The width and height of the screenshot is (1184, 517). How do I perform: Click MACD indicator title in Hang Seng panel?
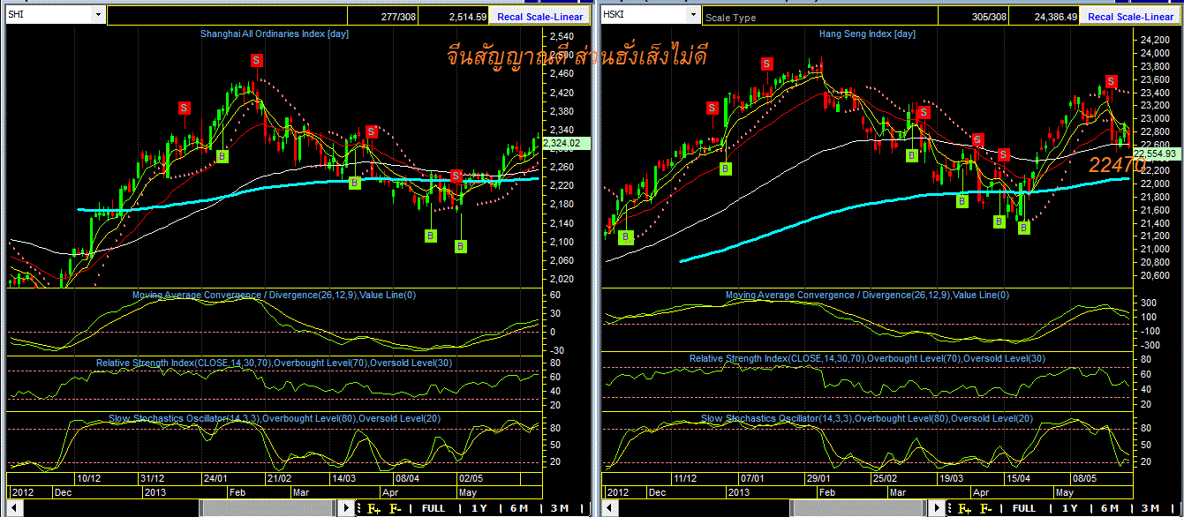click(x=867, y=295)
